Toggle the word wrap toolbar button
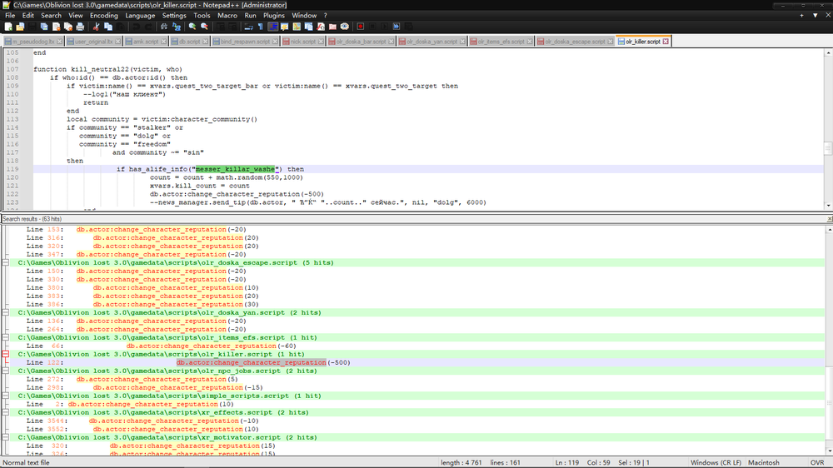Screen dimensions: 833x468 249,27
